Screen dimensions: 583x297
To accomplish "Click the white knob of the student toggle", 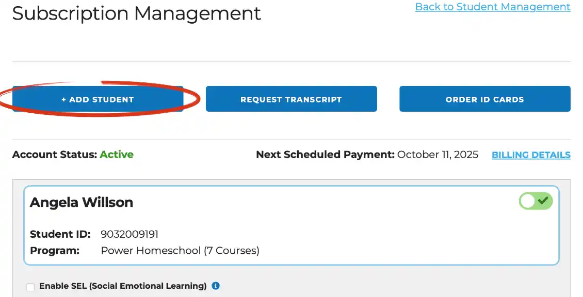I will coord(527,201).
